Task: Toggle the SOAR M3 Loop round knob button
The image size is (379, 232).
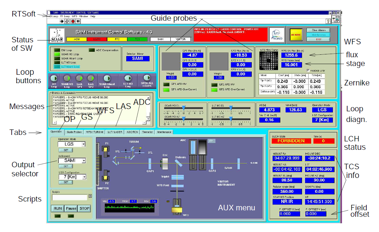Action: click(x=67, y=79)
